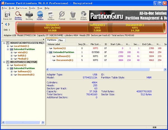Collapse HD1 Extended Partition tree node
This screenshot has width=168, height=130.
click(8, 68)
